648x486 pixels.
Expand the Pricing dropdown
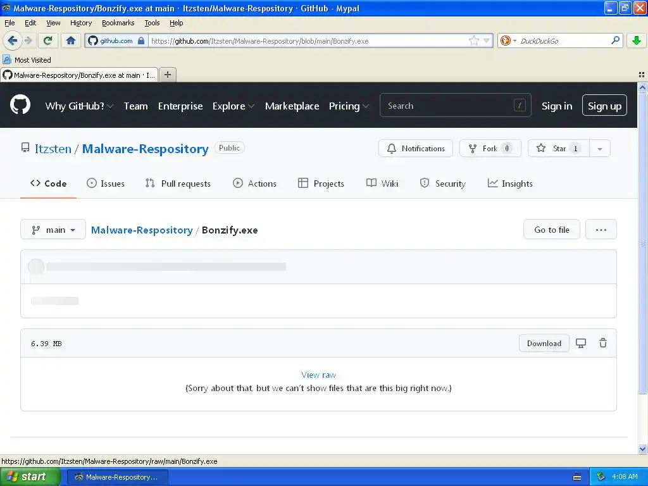(x=349, y=106)
